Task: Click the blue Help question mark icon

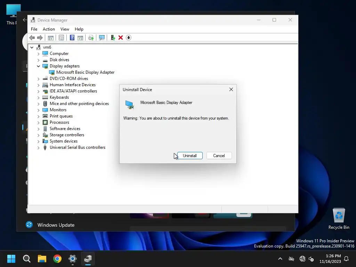Action: 72,38
